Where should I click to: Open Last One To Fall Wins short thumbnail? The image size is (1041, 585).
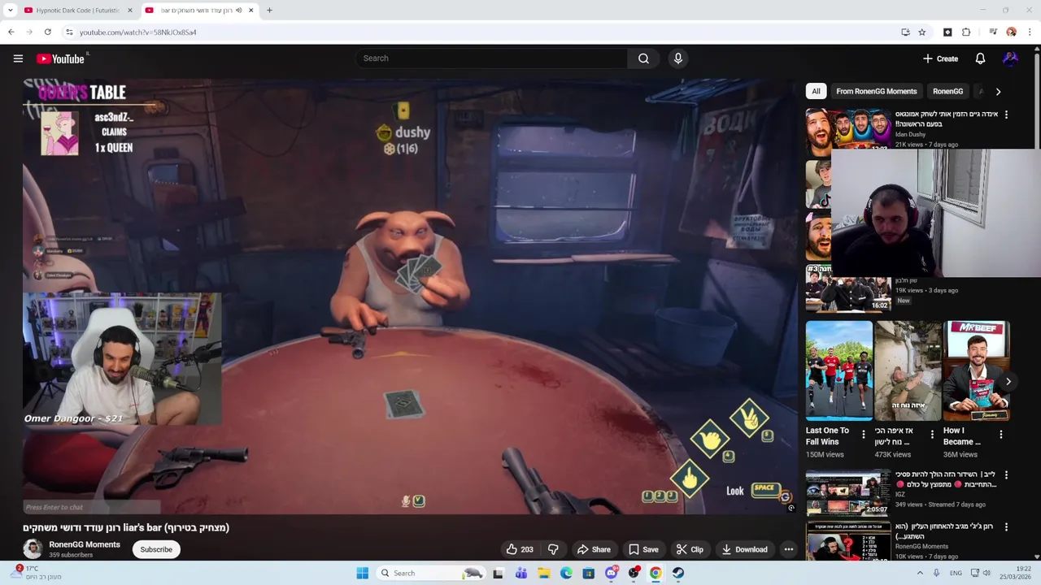[x=838, y=370]
